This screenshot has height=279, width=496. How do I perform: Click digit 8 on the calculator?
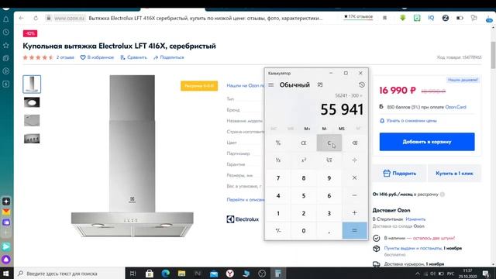[304, 177]
